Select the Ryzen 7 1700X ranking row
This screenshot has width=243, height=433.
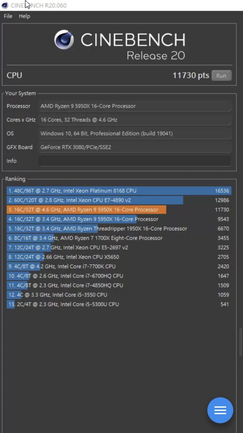tap(119, 238)
